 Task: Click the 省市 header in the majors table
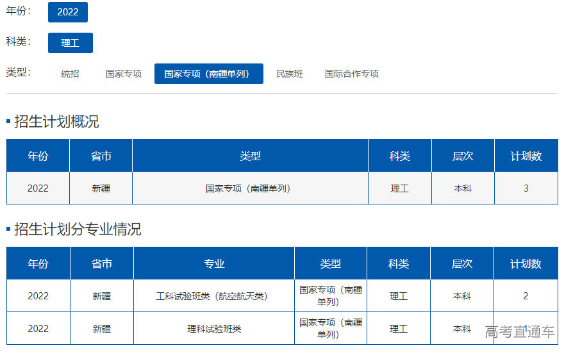pos(101,263)
